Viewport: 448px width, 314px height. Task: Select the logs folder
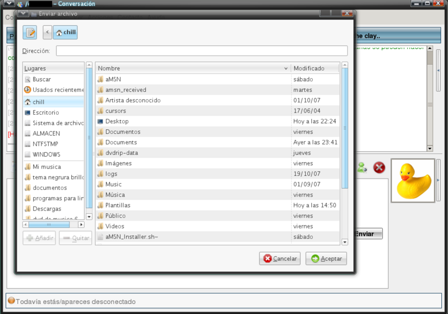tap(193, 174)
